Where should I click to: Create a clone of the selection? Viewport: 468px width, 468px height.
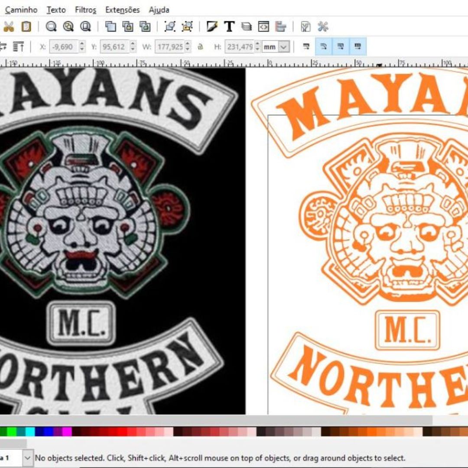point(128,27)
